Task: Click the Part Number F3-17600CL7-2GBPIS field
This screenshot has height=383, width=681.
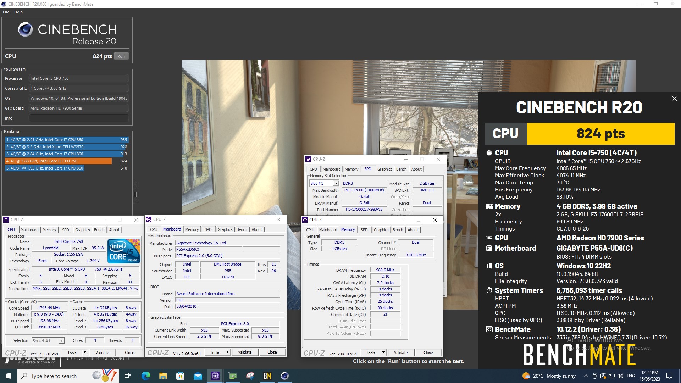Action: click(x=364, y=210)
